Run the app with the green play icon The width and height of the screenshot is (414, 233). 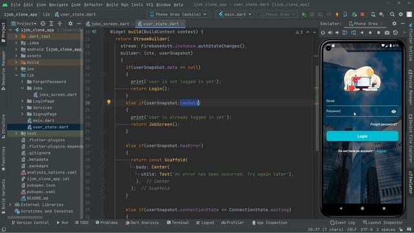coord(304,14)
